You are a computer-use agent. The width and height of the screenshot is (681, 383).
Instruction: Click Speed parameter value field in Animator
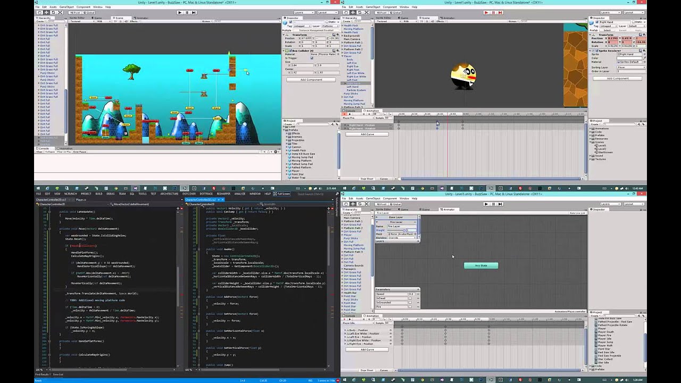[411, 294]
